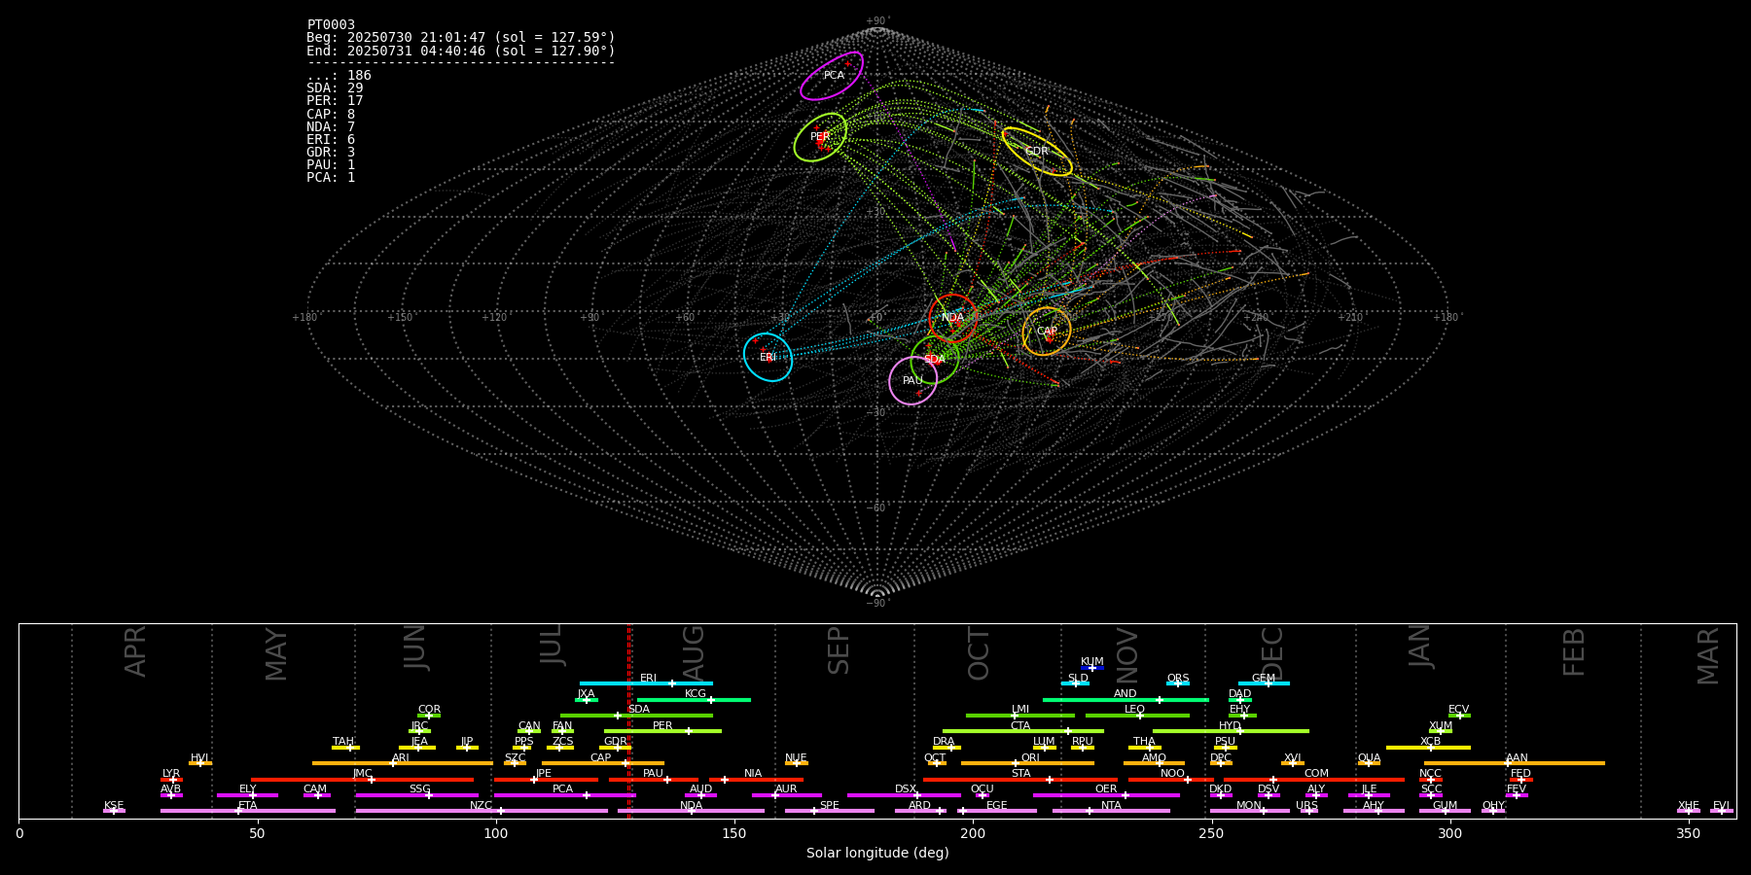The height and width of the screenshot is (875, 1751).
Task: Click the KSE shower marker in the timeline
Action: click(114, 811)
